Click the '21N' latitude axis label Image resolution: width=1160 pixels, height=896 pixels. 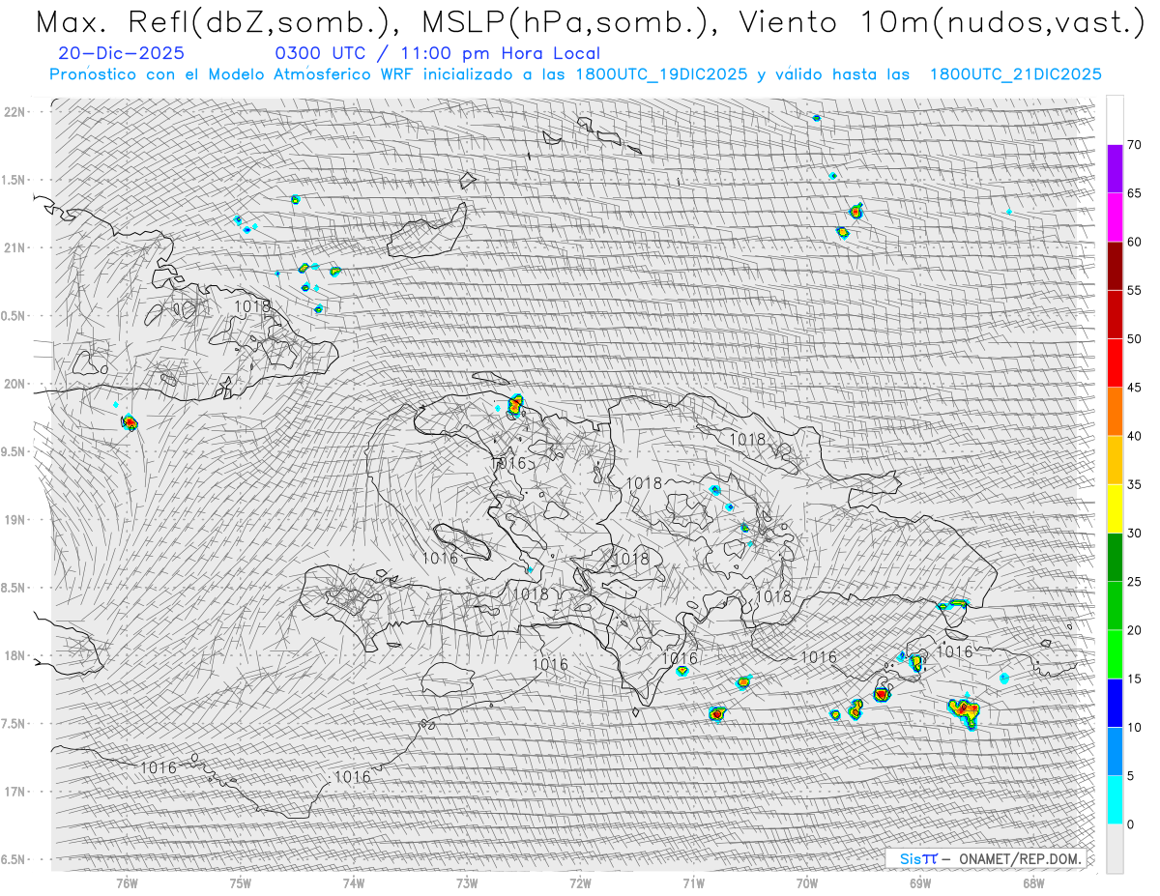coord(15,247)
